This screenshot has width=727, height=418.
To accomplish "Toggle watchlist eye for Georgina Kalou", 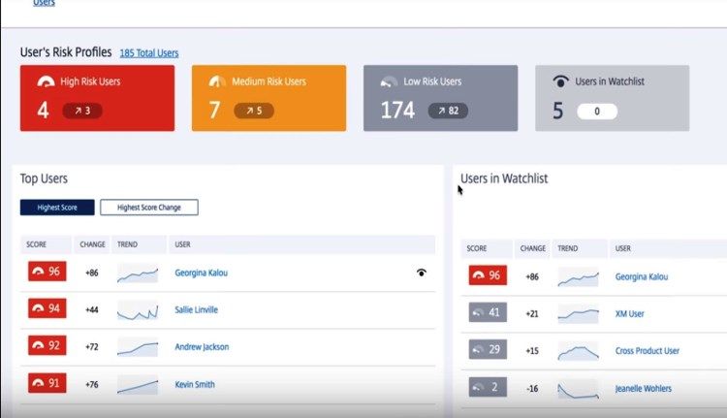I will [421, 273].
